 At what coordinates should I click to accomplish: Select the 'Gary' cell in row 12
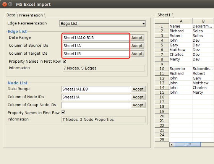point(203,78)
